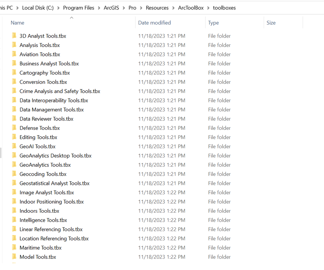Click the Crime Analysis and Safety Tools folder icon

tap(14, 91)
